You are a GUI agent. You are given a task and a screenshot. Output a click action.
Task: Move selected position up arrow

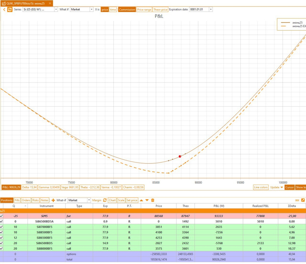tap(141, 200)
